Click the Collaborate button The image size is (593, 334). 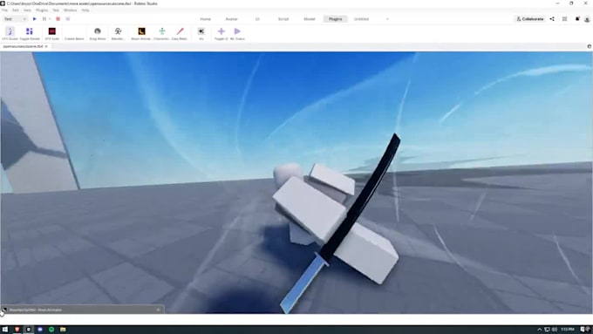click(x=529, y=19)
